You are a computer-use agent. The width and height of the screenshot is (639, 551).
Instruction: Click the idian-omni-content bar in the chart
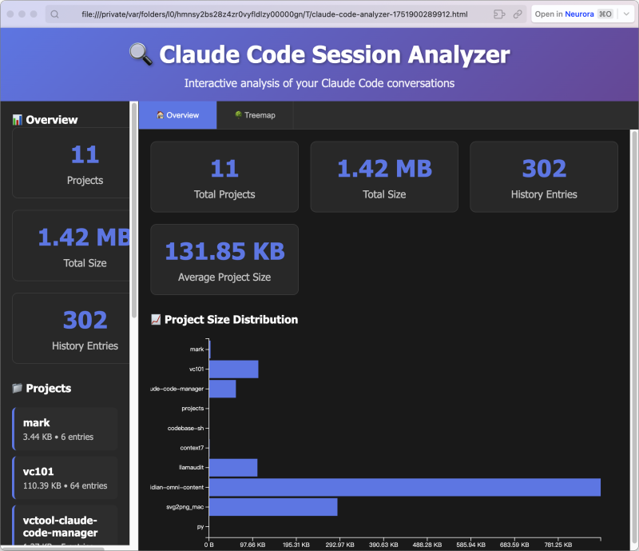click(x=405, y=487)
